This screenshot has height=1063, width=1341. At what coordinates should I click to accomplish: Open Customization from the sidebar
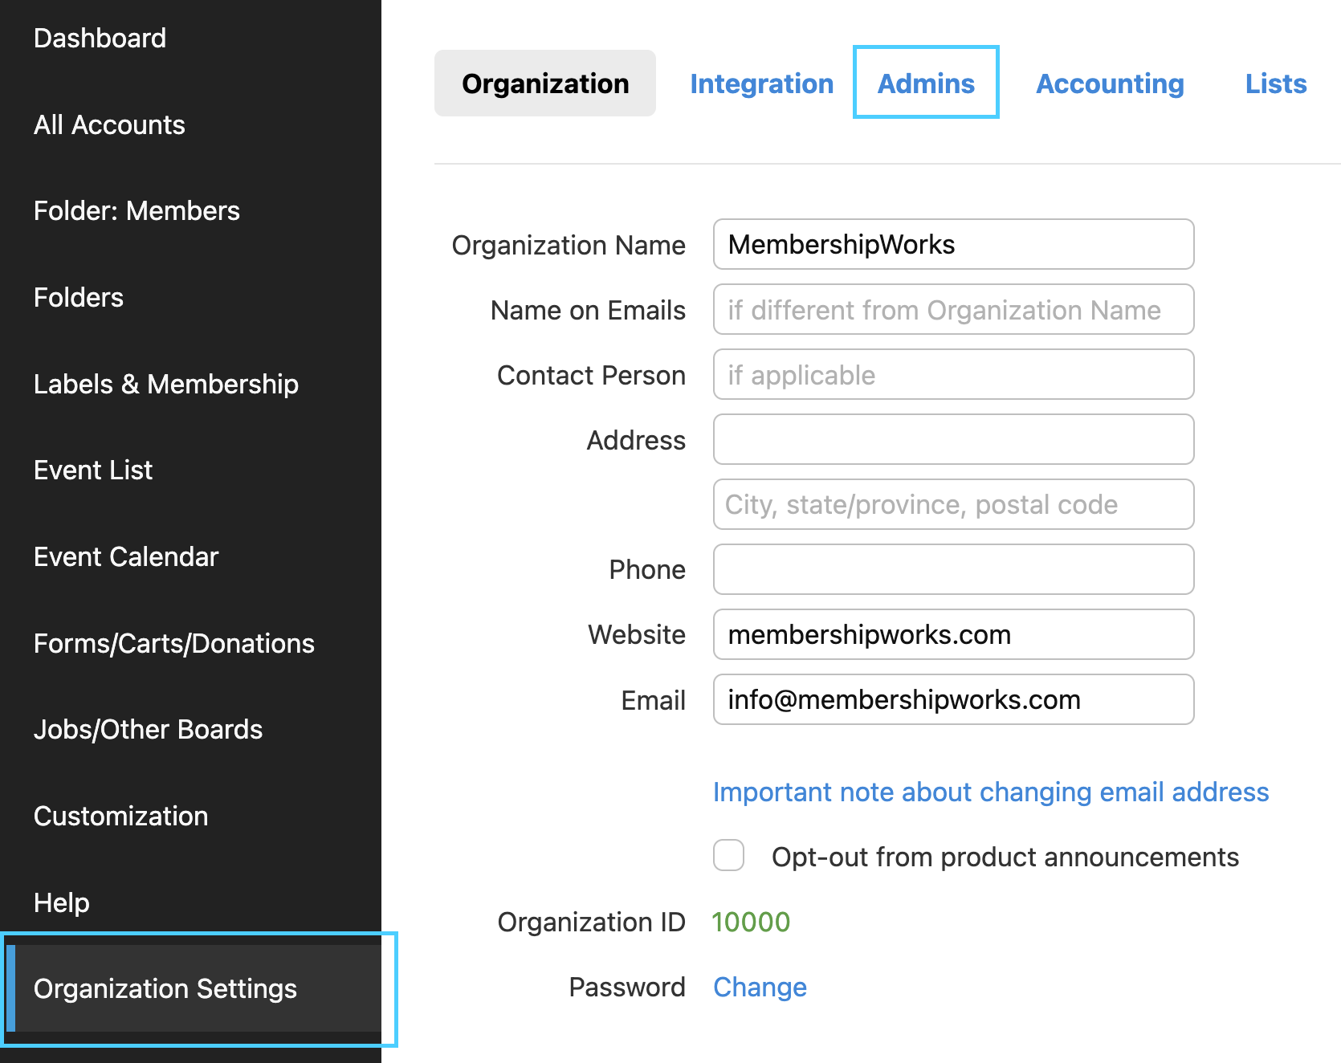(120, 816)
